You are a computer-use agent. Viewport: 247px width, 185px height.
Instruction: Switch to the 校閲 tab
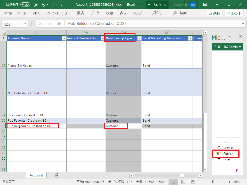[x=109, y=13]
